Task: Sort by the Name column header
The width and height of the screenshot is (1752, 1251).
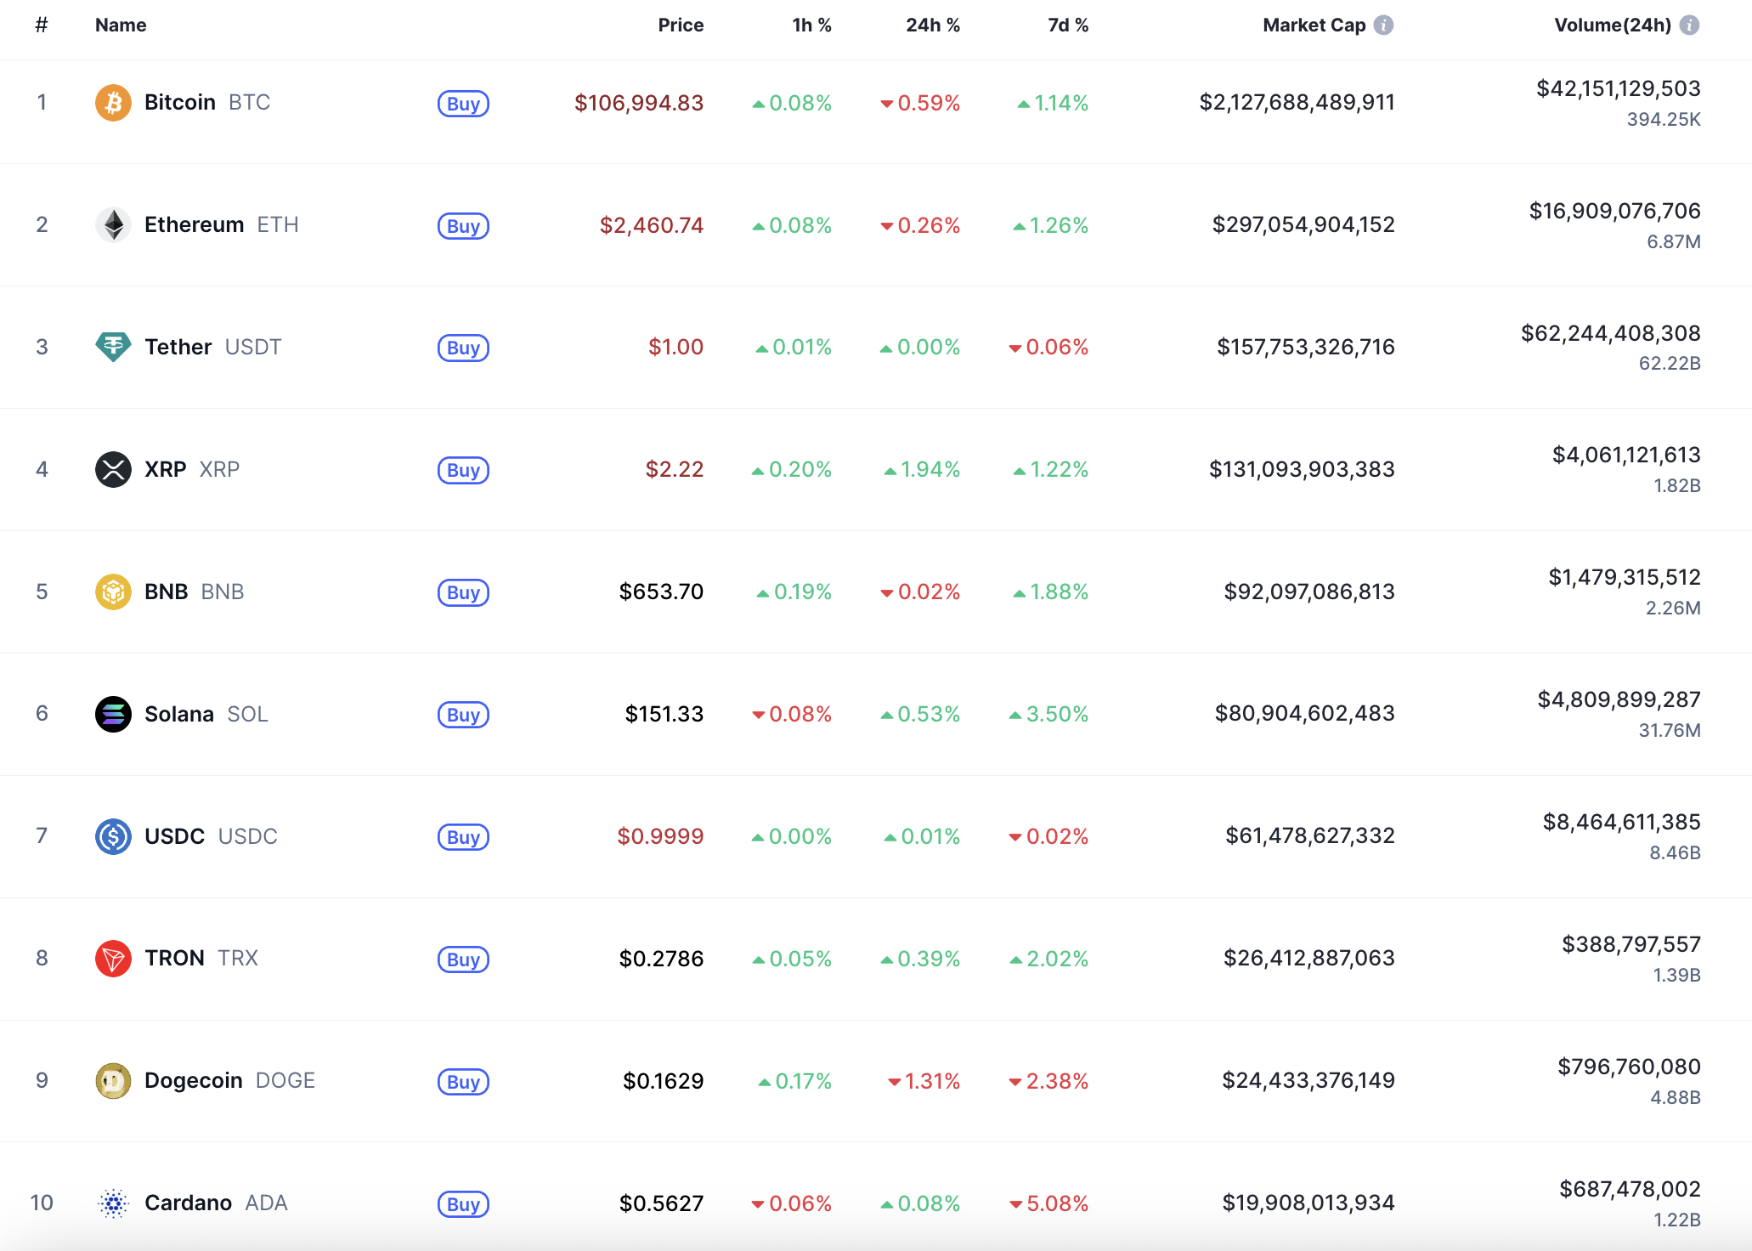Action: [121, 25]
